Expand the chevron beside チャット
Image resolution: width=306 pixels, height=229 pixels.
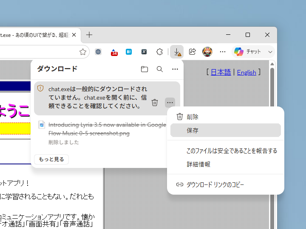[270, 52]
